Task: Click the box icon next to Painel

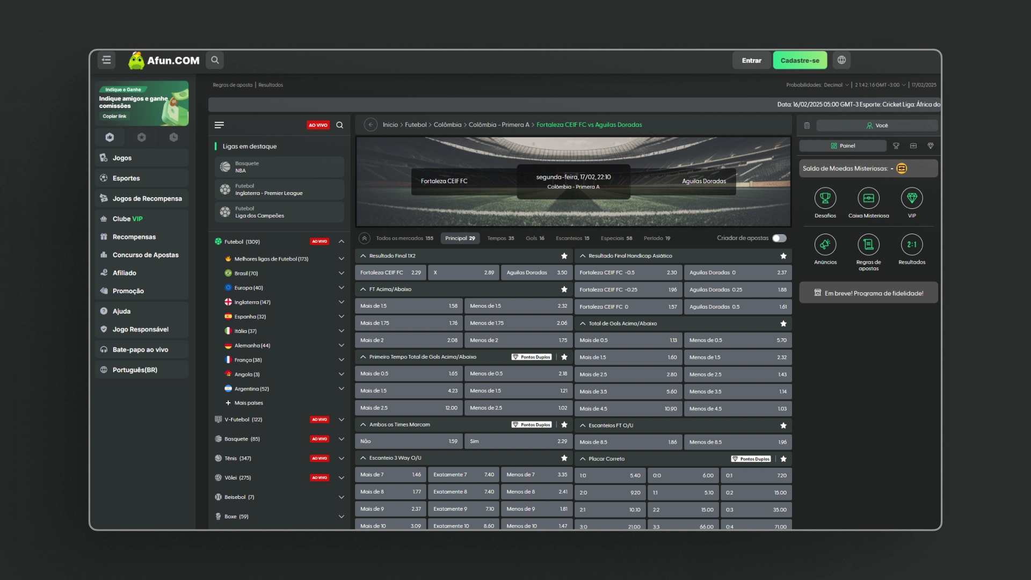Action: 913,146
